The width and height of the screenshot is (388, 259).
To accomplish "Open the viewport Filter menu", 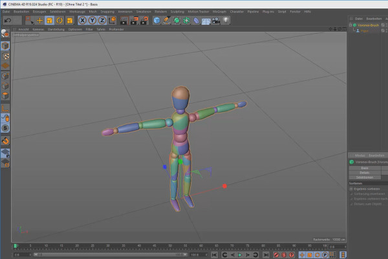I will point(89,29).
